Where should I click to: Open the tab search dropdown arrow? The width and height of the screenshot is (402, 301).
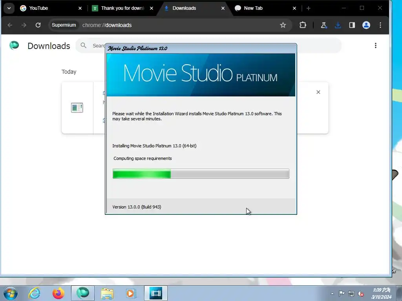coord(9,8)
